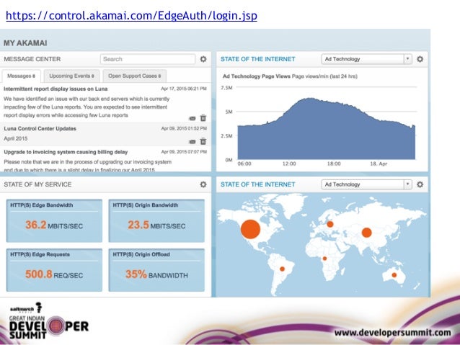
Task: Select the HTTP(S) Edge Bandwidth tile
Action: pos(54,220)
